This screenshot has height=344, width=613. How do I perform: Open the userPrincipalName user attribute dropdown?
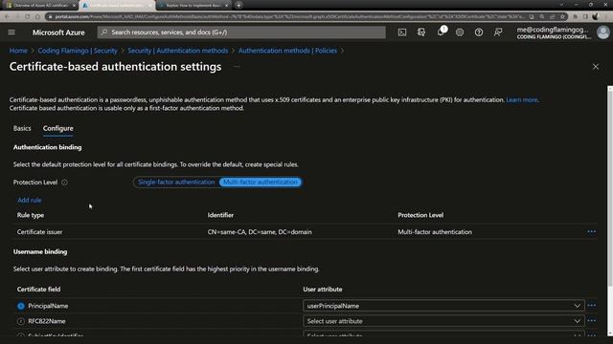tap(443, 306)
